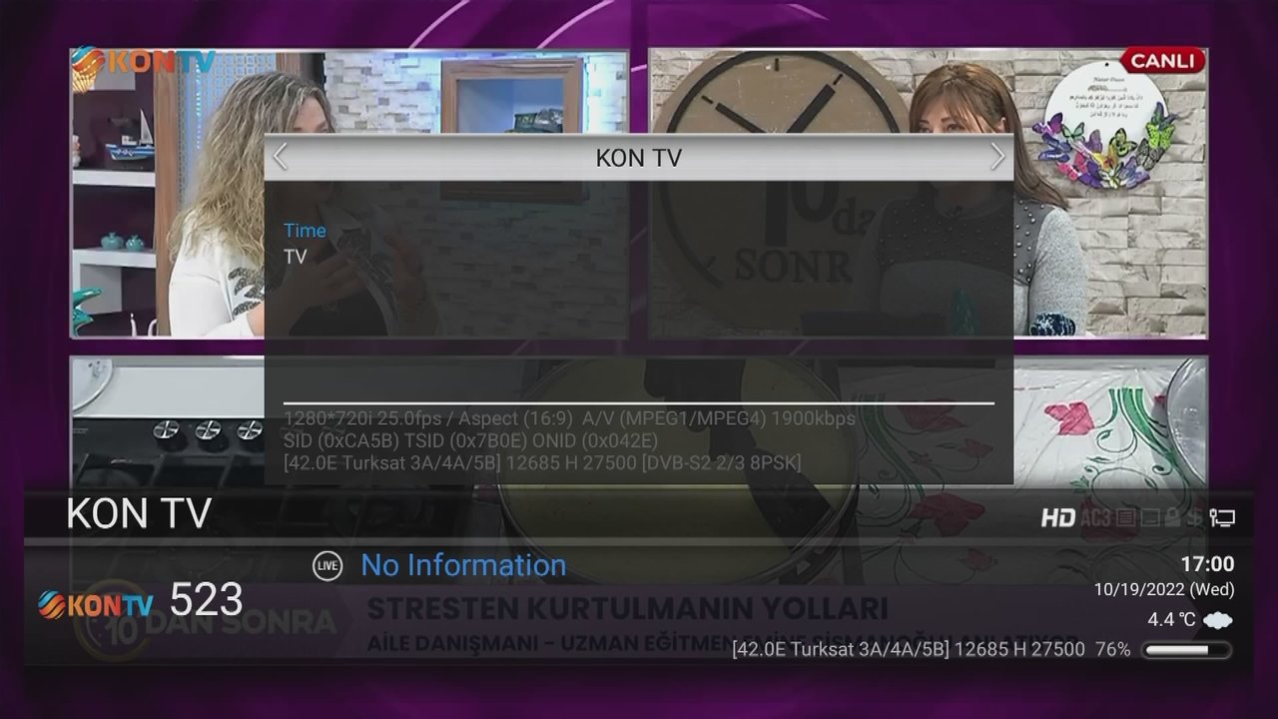Click the circular LIVE badge icon
Screen dimensions: 1278x719
pos(326,565)
